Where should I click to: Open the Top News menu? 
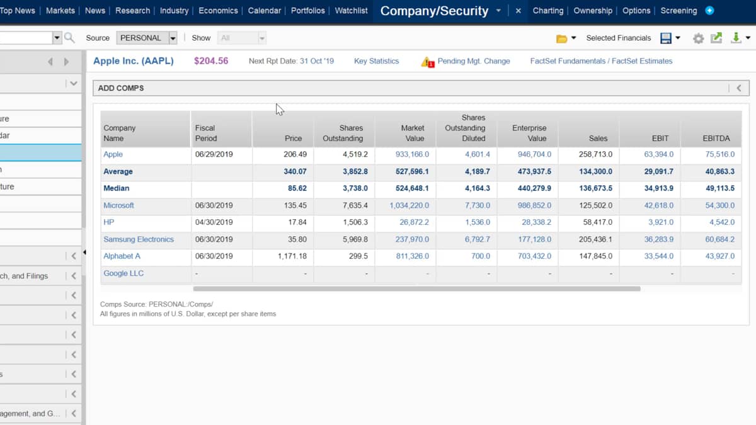[18, 11]
